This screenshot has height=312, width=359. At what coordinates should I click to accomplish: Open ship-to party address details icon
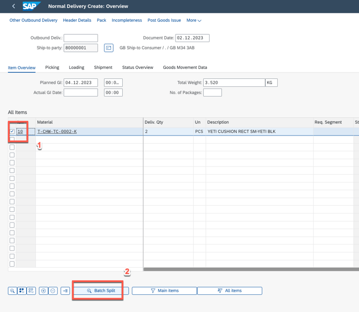click(x=108, y=48)
